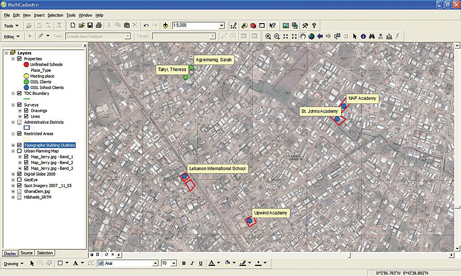Open the Arial font dropdown
461x276 pixels.
pos(155,263)
